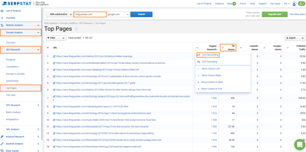Click the List of Projects sidebar icon
This screenshot has height=152, width=306.
coord(2,11)
